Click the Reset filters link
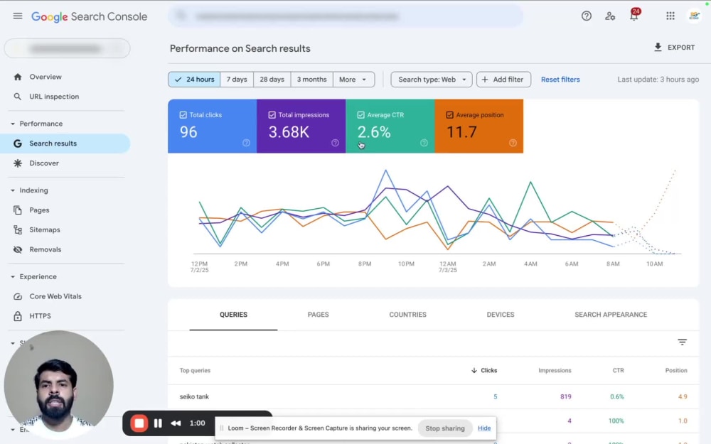 pos(560,80)
